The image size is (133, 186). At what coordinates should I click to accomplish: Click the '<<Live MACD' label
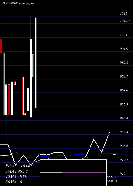click(x=112, y=179)
